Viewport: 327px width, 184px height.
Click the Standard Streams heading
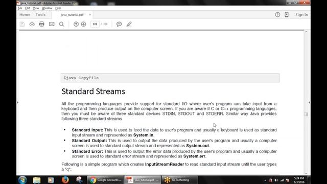tap(93, 91)
